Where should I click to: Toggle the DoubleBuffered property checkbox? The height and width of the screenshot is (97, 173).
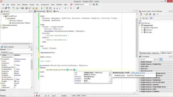pos(15,69)
